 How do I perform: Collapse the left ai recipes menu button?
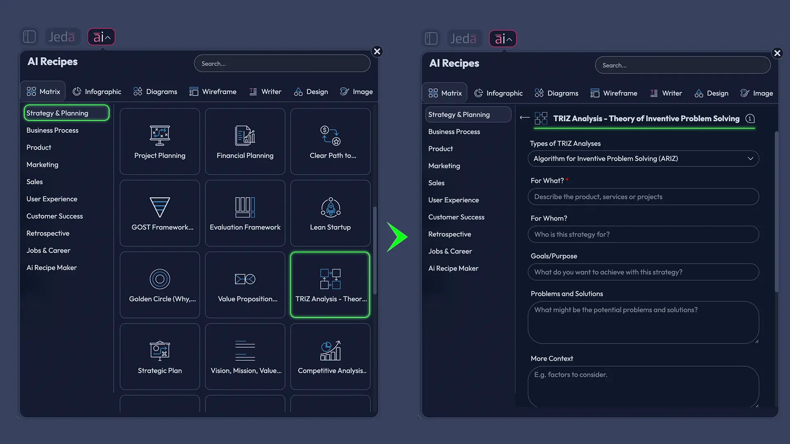[x=101, y=37]
